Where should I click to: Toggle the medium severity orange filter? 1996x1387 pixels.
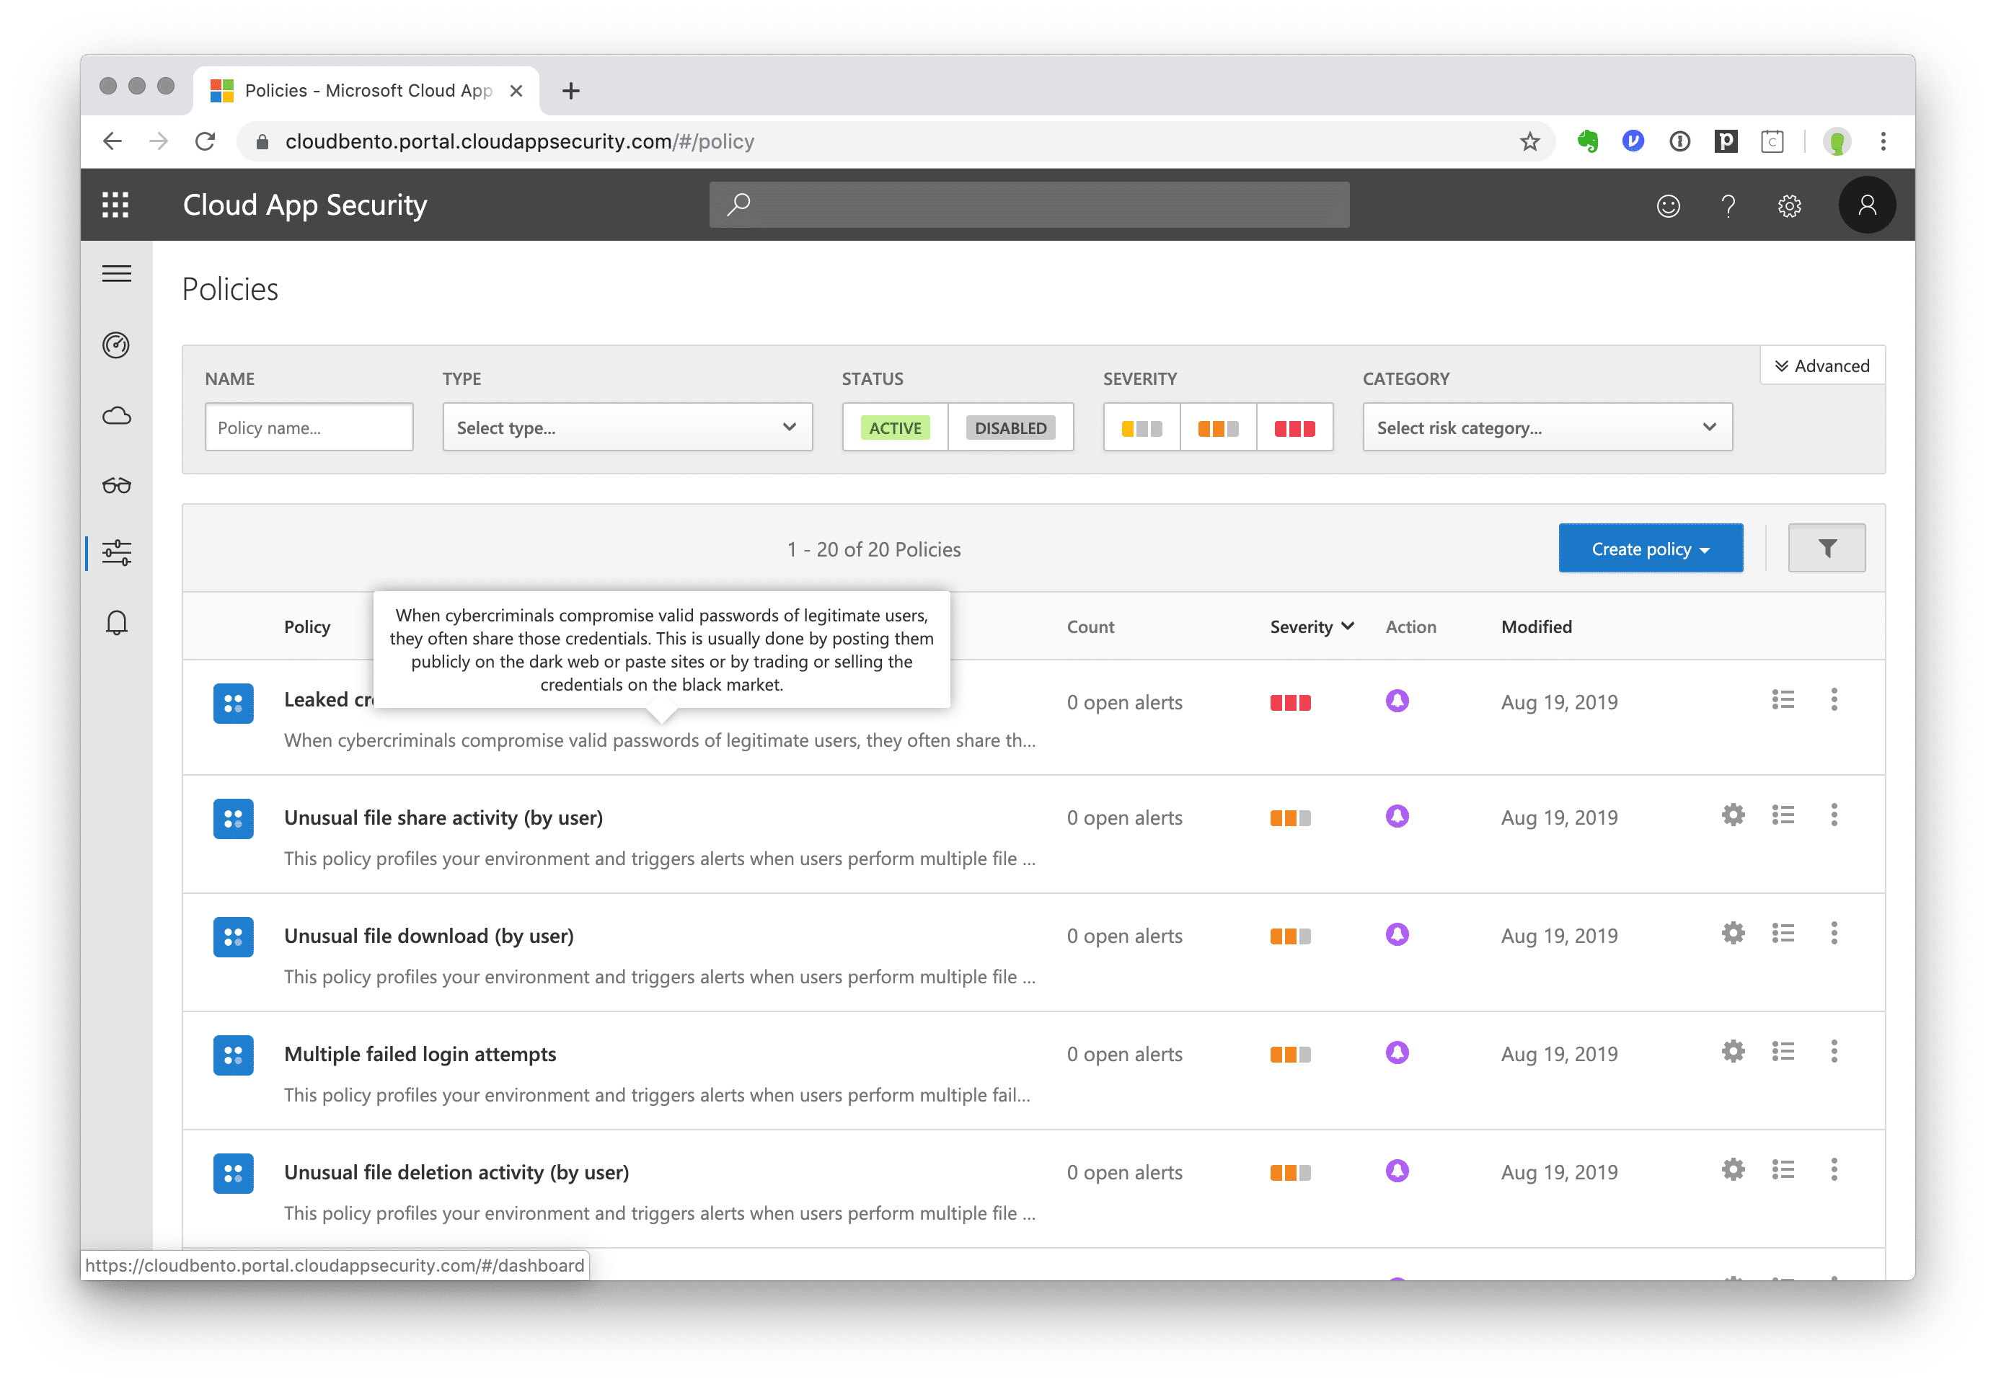(x=1218, y=427)
